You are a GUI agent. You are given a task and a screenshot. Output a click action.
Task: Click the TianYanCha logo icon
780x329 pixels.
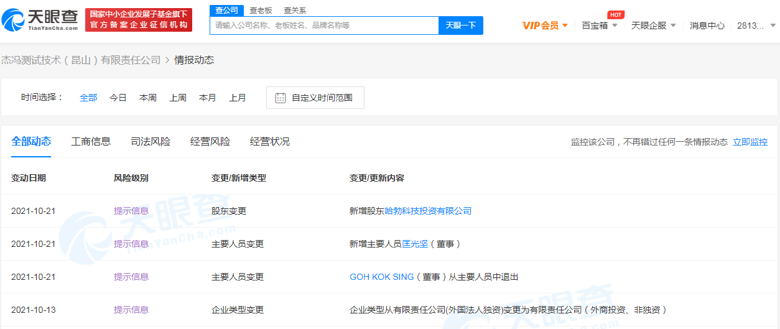click(x=14, y=20)
